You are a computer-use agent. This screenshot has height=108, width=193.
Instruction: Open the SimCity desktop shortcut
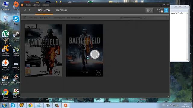pyautogui.click(x=16, y=93)
